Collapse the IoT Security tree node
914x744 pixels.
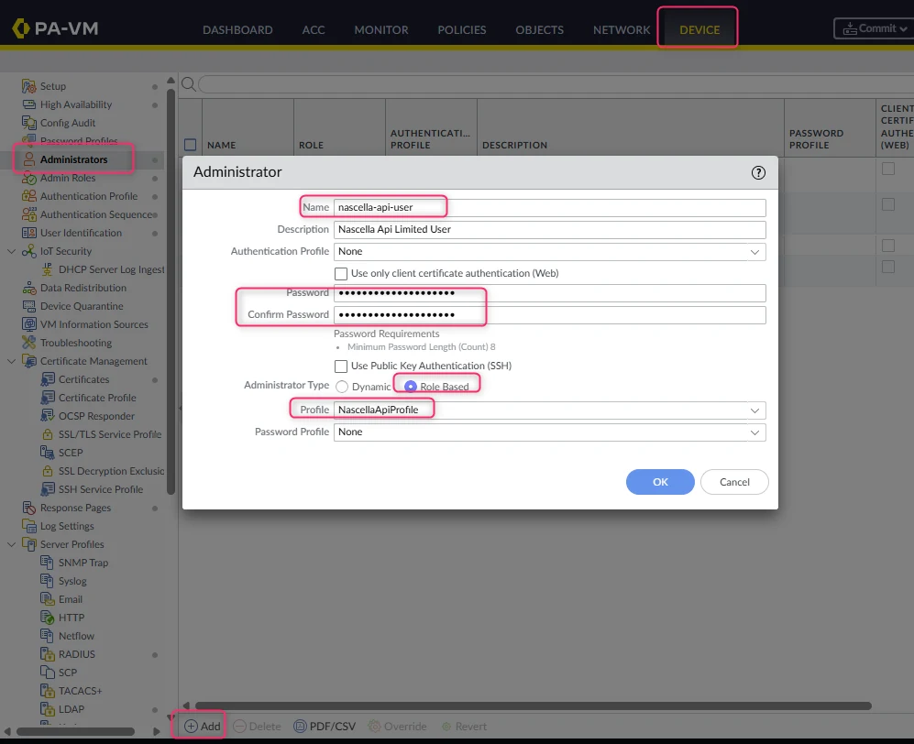coord(11,251)
